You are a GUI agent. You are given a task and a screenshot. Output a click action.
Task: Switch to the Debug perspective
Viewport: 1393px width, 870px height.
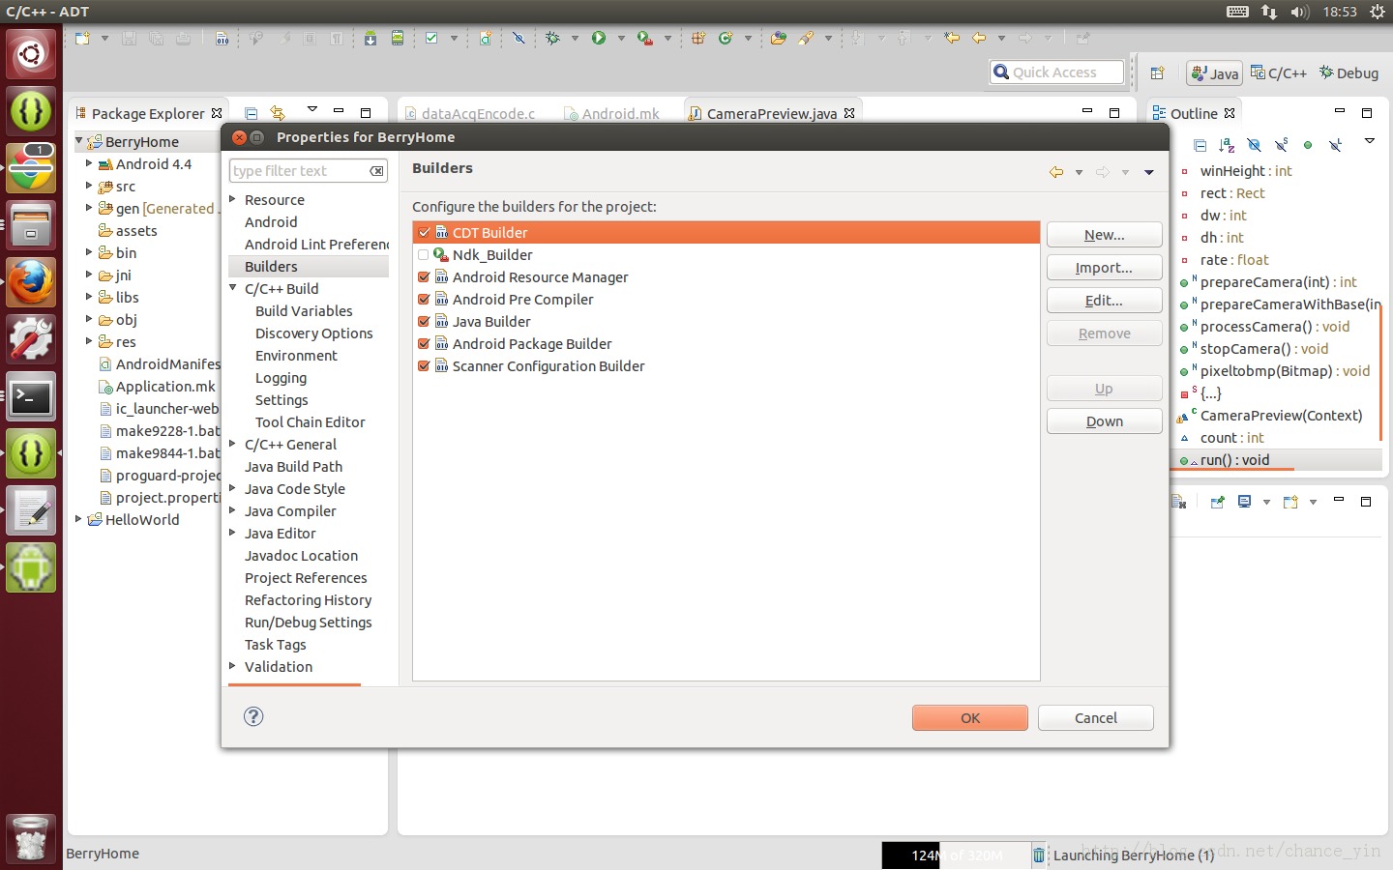click(1349, 72)
